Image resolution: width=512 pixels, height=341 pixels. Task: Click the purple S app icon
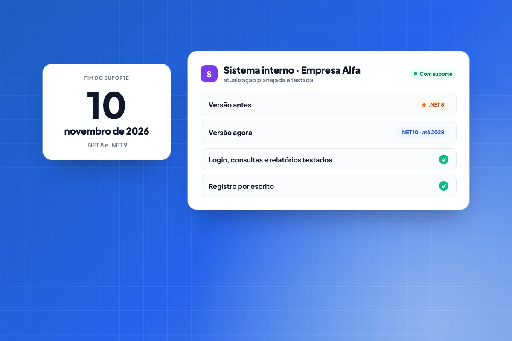209,74
